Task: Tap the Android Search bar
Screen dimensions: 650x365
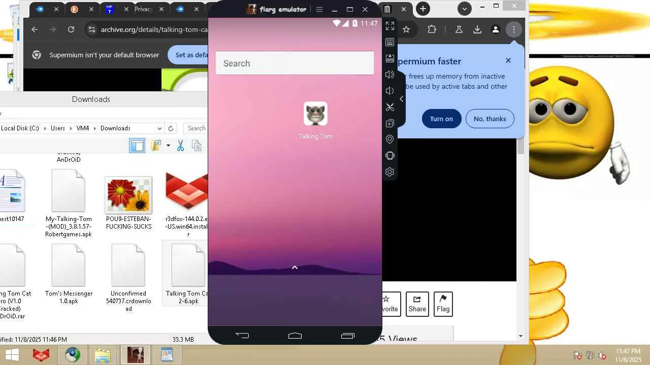Action: pos(295,63)
